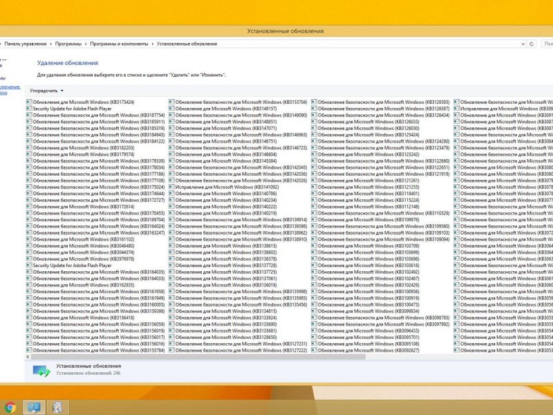Click the icon for update KB3103709
The image size is (553, 415).
click(x=315, y=246)
